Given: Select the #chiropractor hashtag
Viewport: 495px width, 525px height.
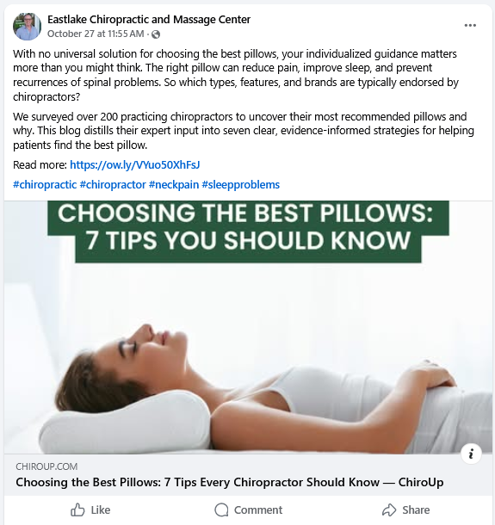Looking at the screenshot, I should tap(113, 184).
